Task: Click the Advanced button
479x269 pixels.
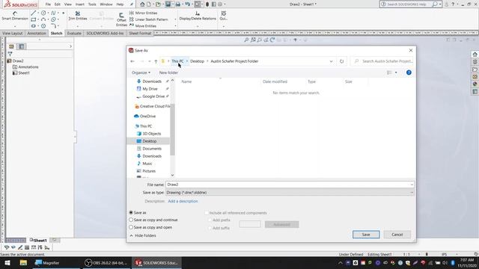Action: [281, 224]
